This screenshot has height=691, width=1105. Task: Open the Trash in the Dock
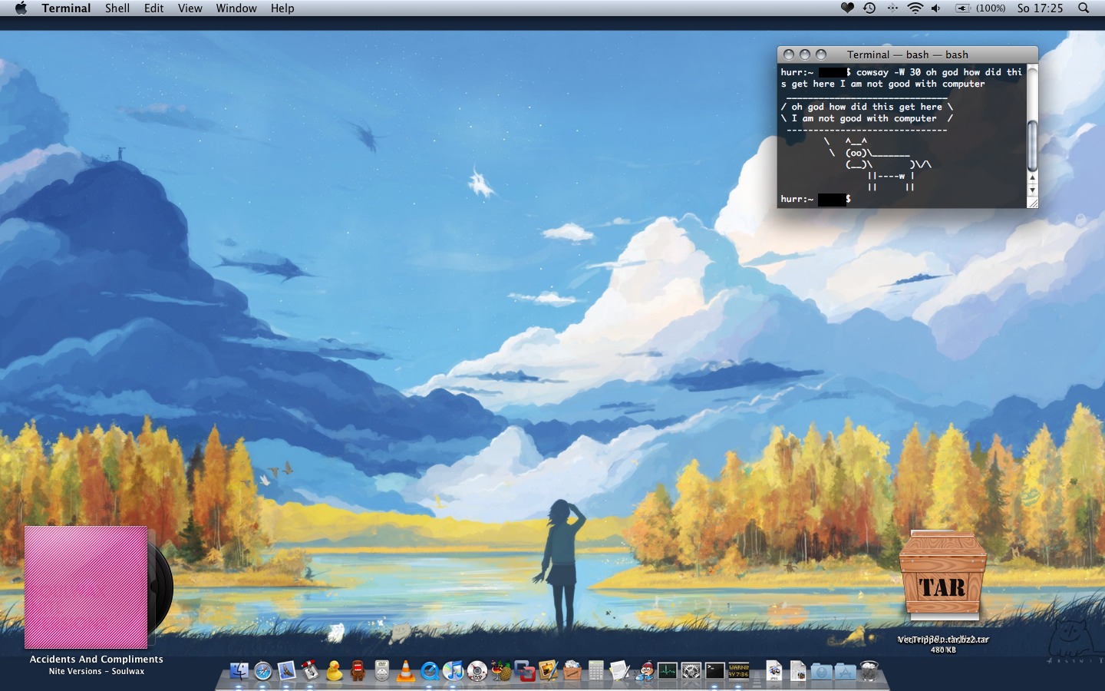pyautogui.click(x=869, y=671)
